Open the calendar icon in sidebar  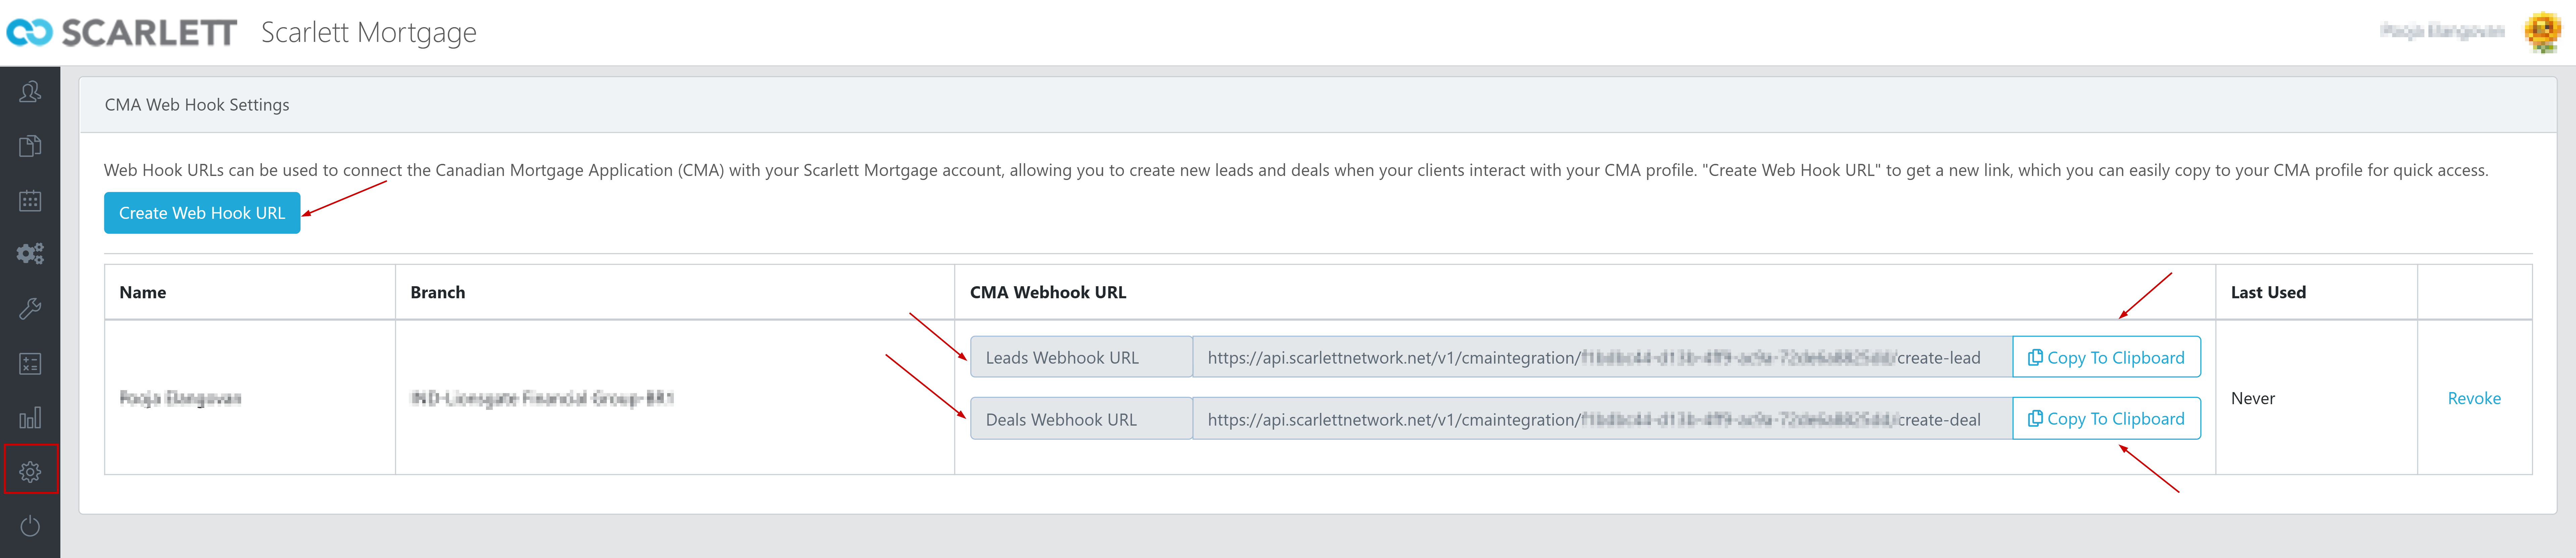pyautogui.click(x=30, y=200)
